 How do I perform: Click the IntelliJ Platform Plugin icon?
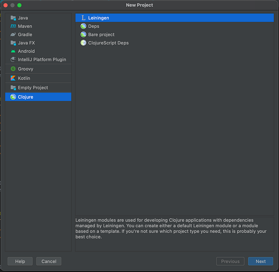coord(13,60)
